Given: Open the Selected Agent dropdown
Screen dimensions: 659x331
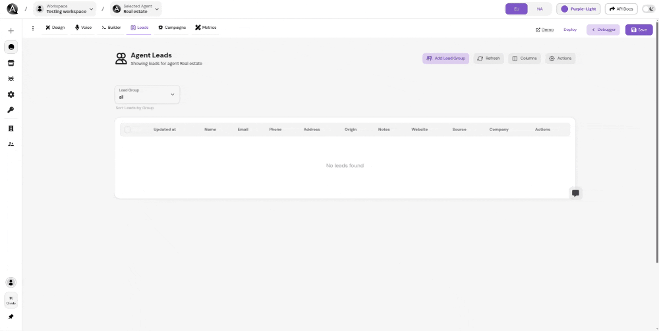Looking at the screenshot, I should (136, 9).
